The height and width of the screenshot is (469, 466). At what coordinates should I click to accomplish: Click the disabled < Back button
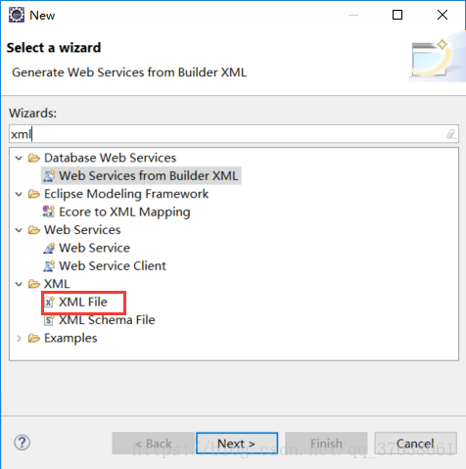[x=154, y=444]
